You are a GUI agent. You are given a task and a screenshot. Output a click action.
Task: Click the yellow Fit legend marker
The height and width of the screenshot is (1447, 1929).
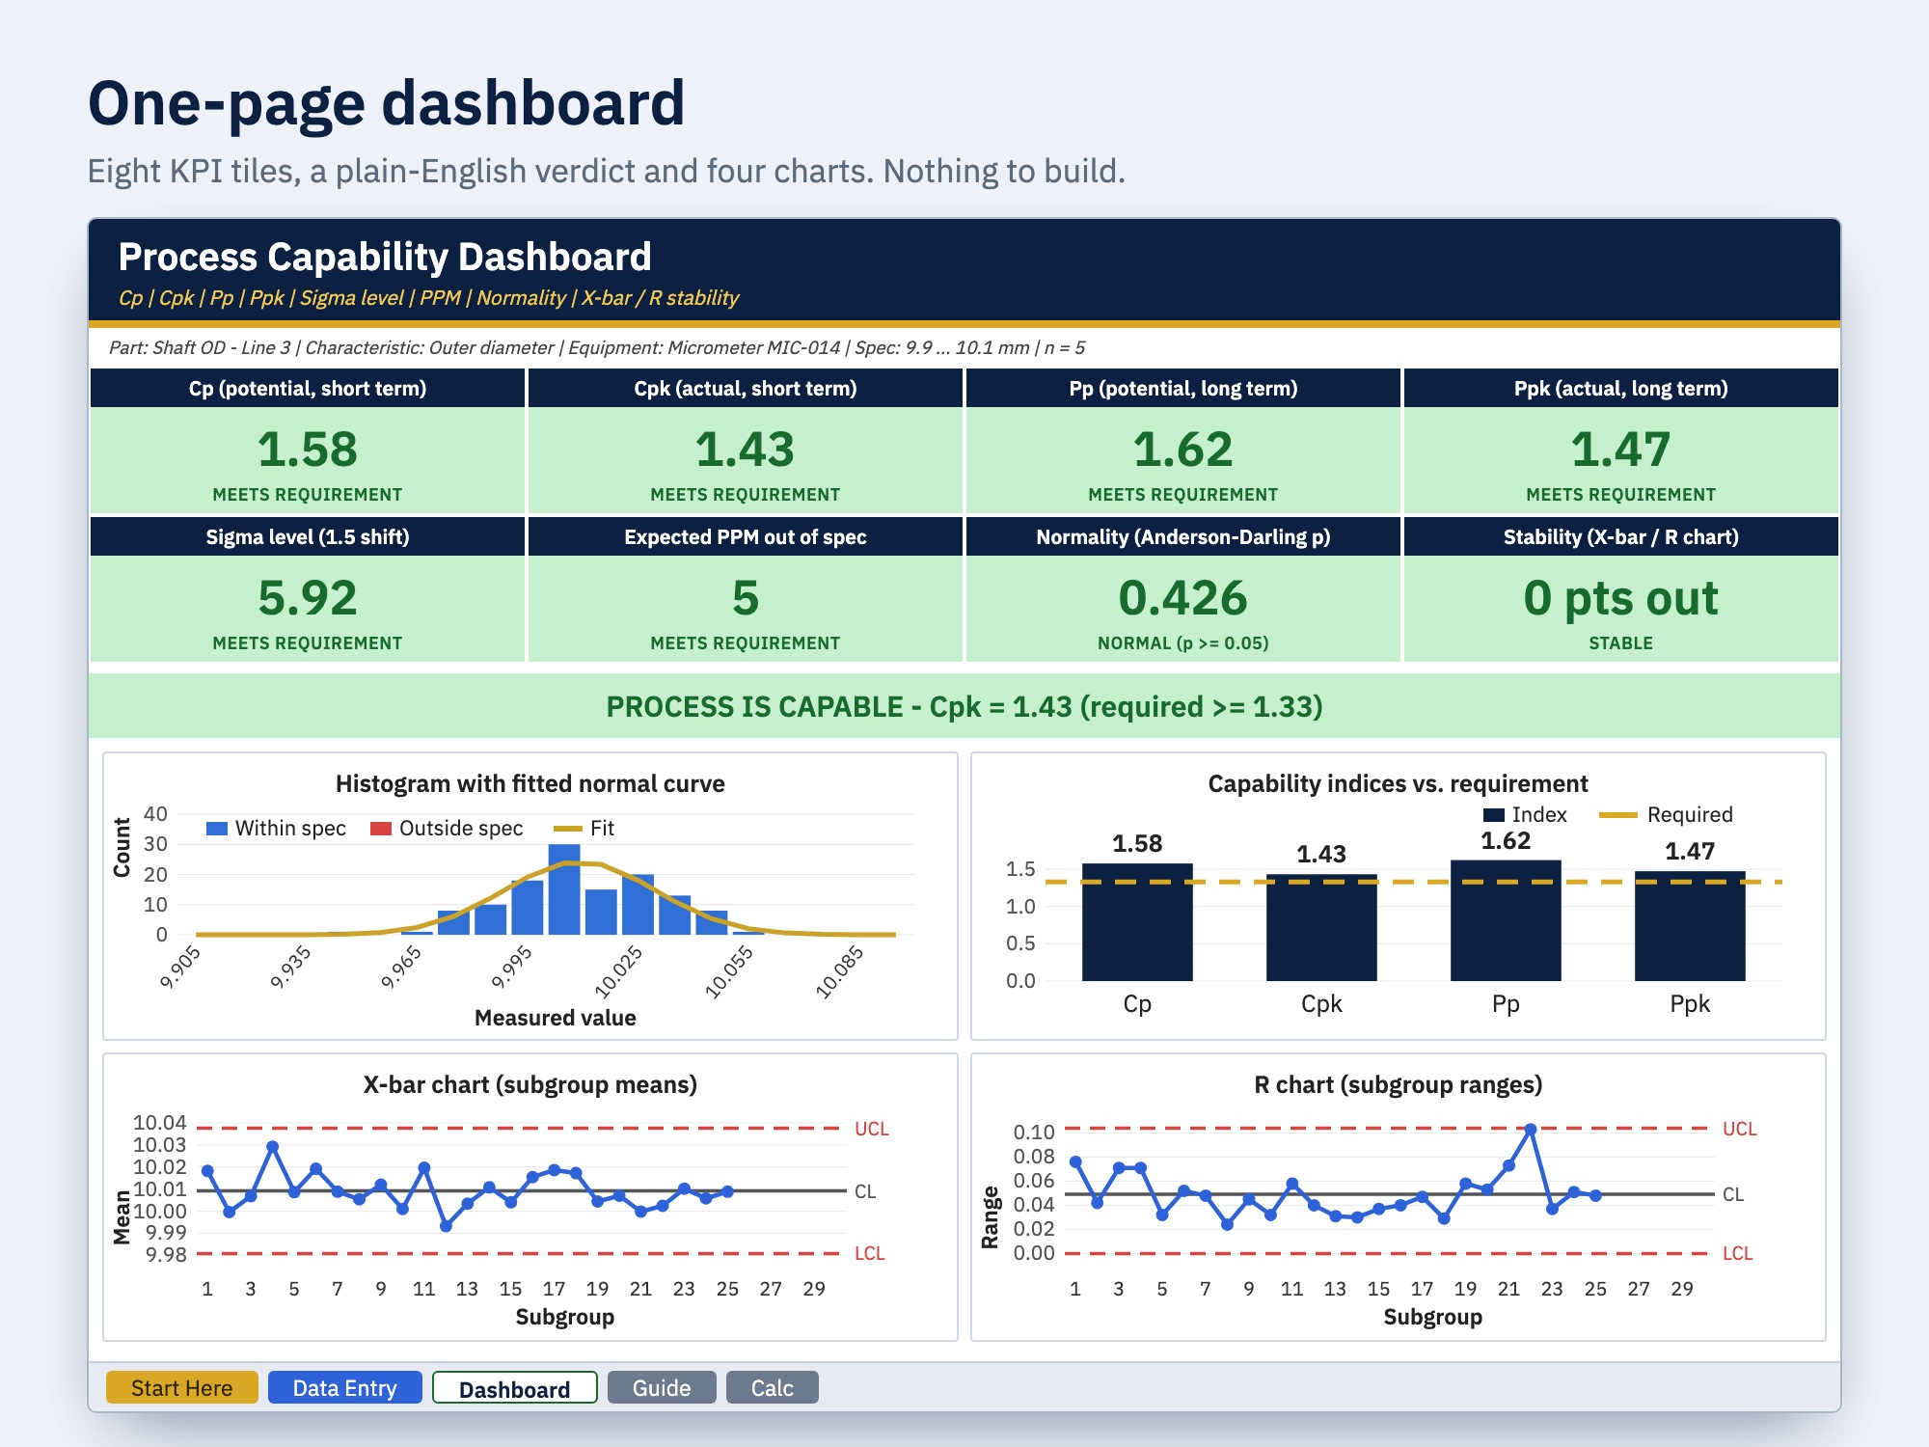point(568,829)
